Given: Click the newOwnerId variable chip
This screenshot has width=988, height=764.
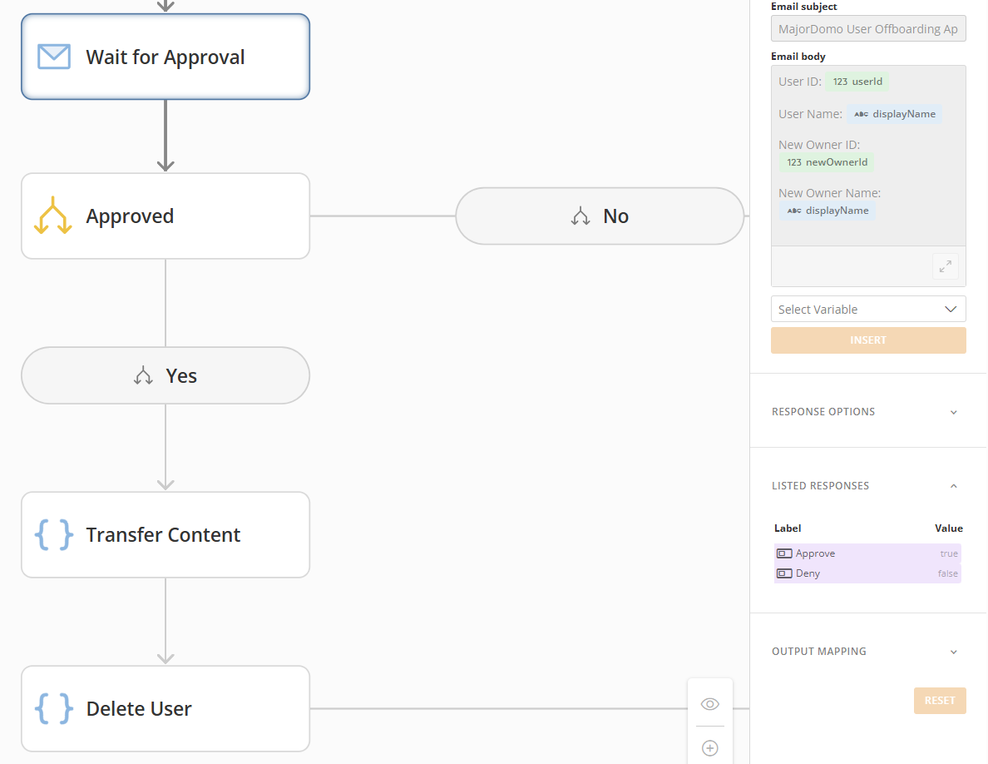Looking at the screenshot, I should 827,162.
